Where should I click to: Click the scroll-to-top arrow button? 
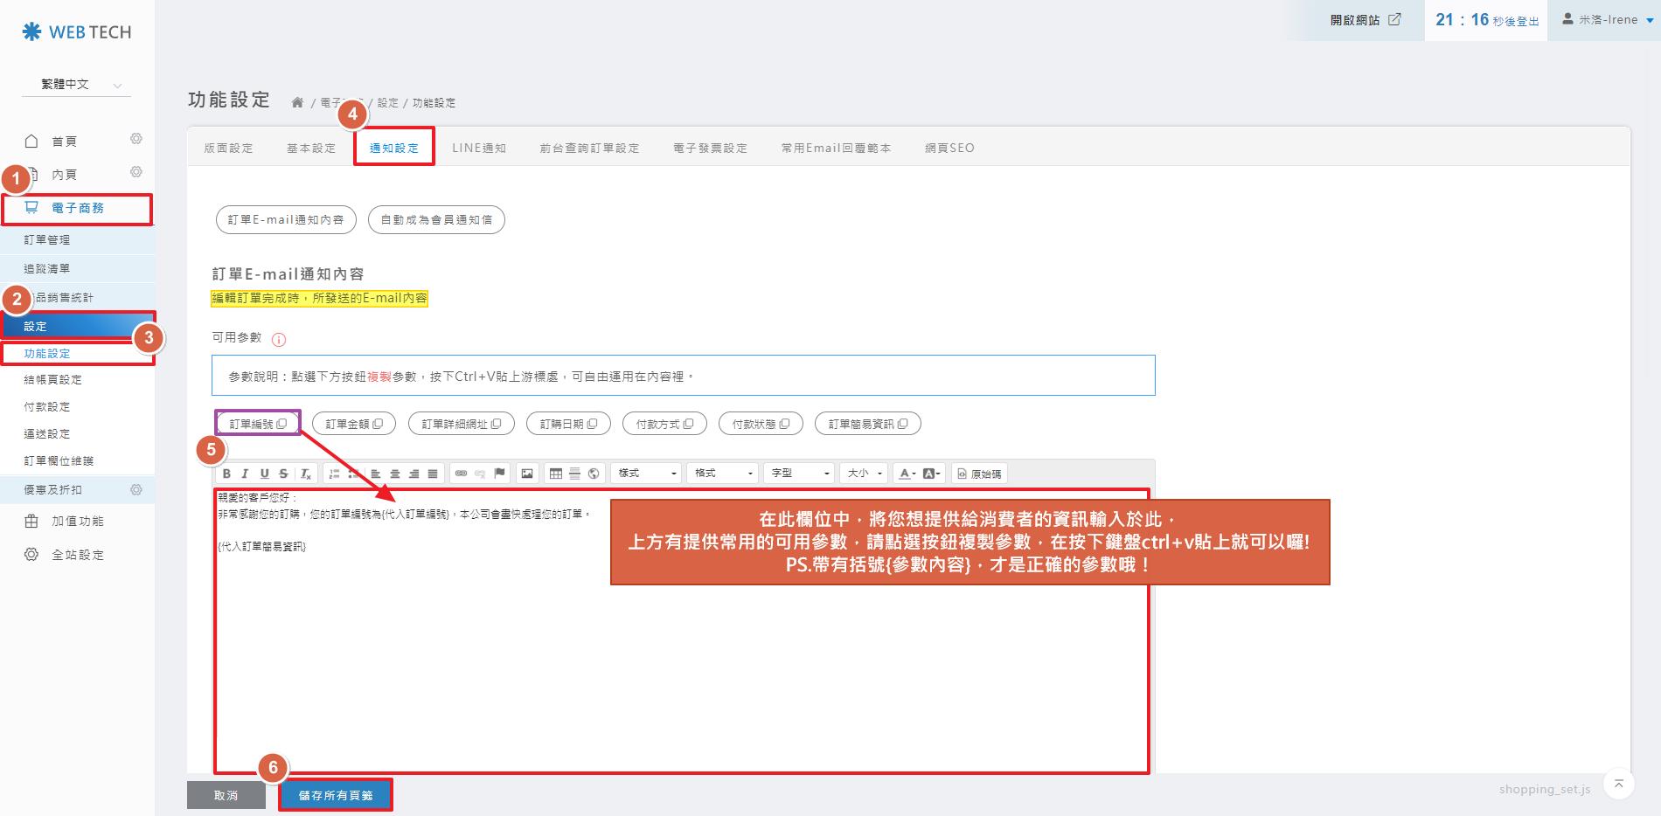[1618, 784]
